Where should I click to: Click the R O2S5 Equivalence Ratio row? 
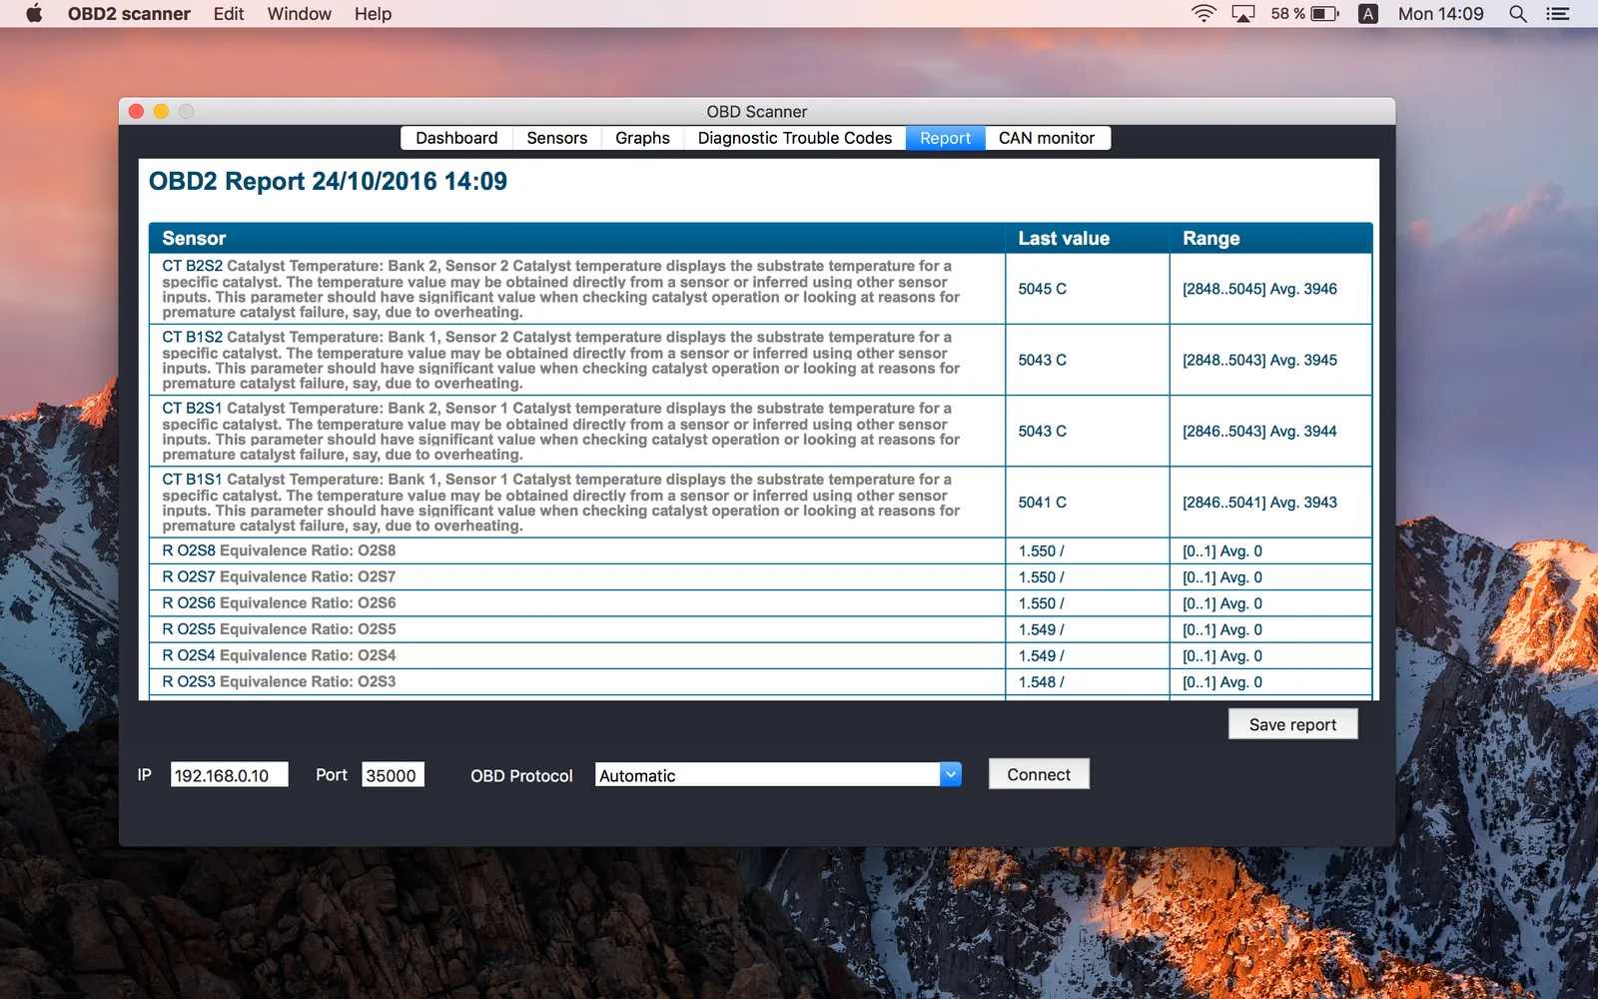[x=760, y=629]
